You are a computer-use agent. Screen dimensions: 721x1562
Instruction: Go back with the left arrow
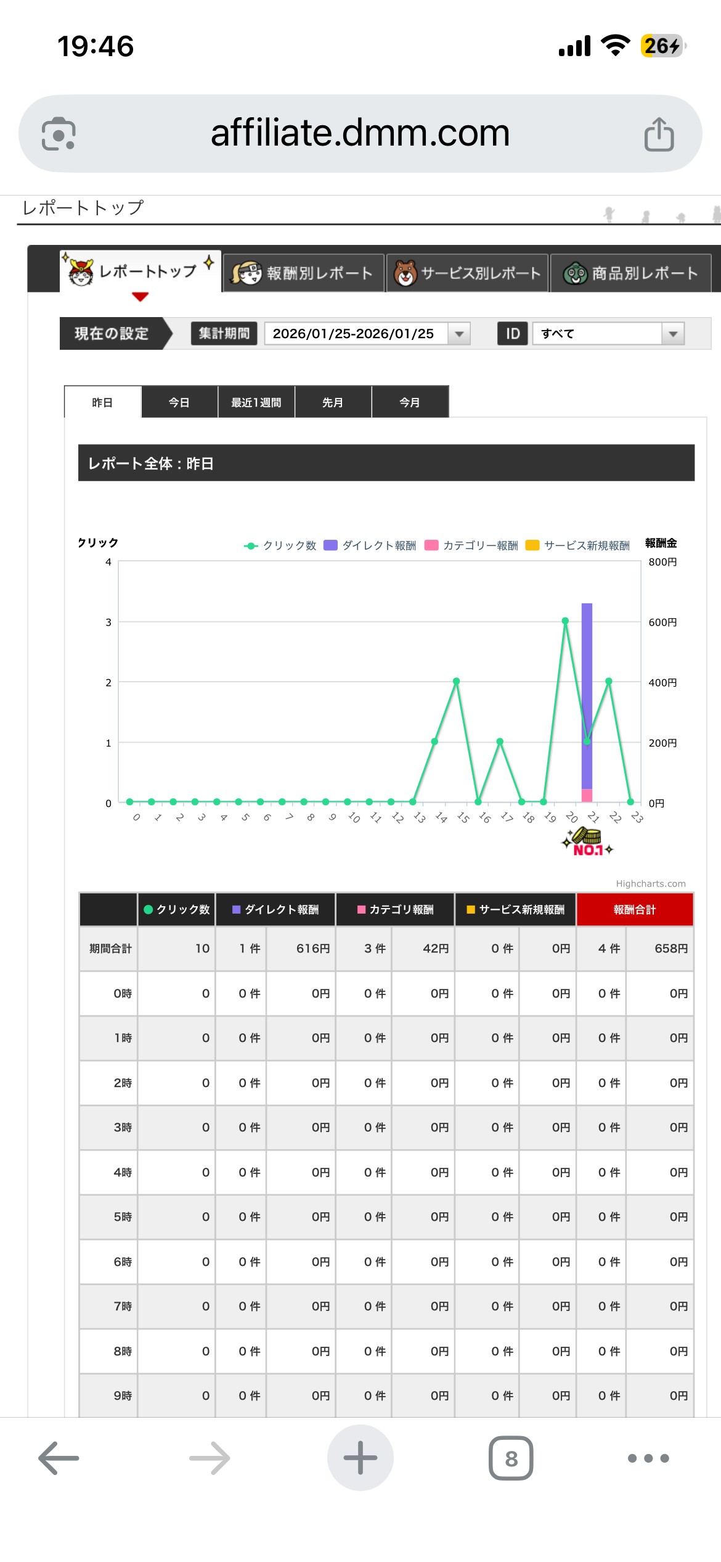click(x=59, y=1458)
